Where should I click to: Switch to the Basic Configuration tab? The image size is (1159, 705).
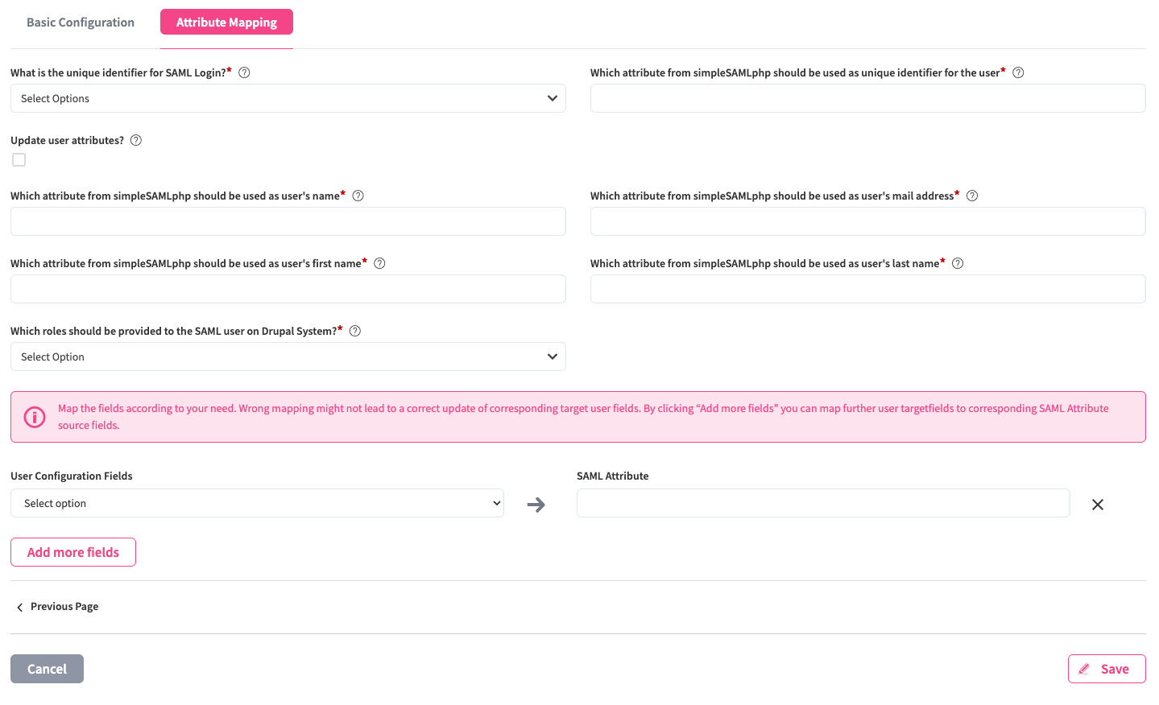coord(81,23)
